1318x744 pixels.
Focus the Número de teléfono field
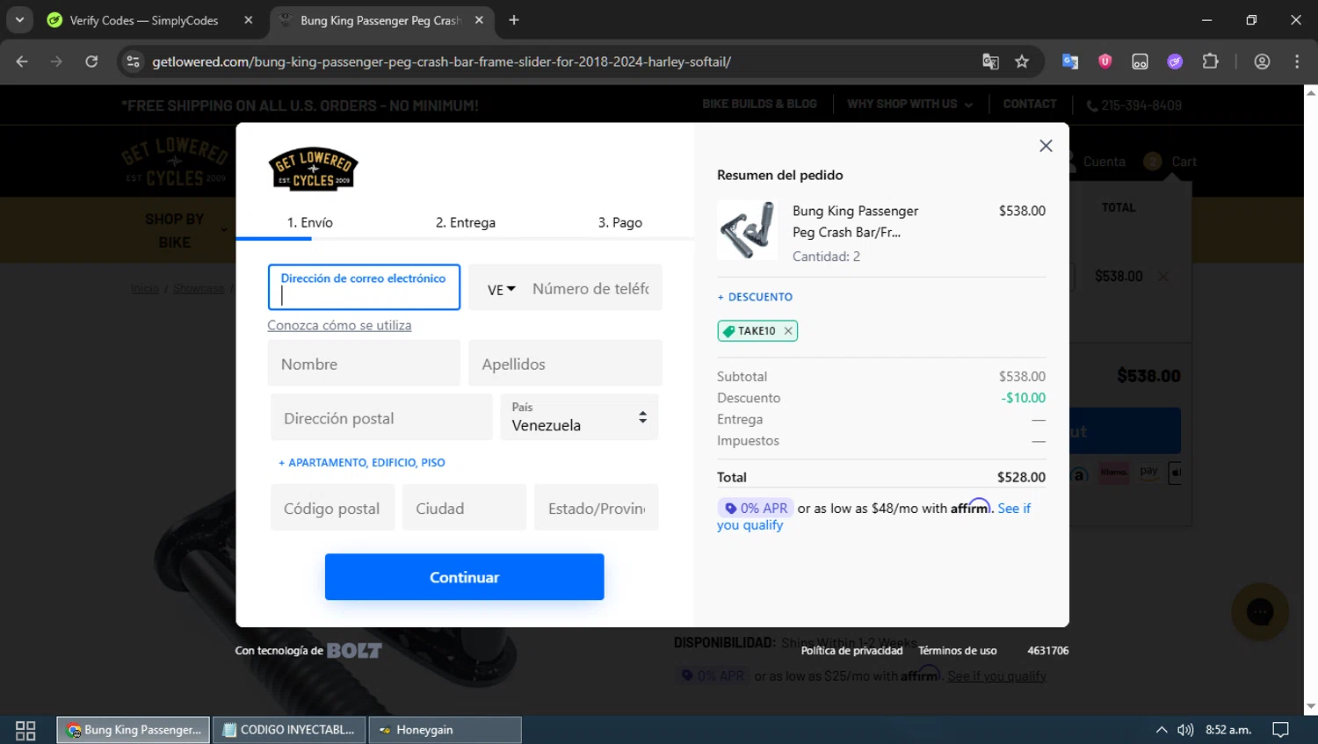tap(590, 288)
